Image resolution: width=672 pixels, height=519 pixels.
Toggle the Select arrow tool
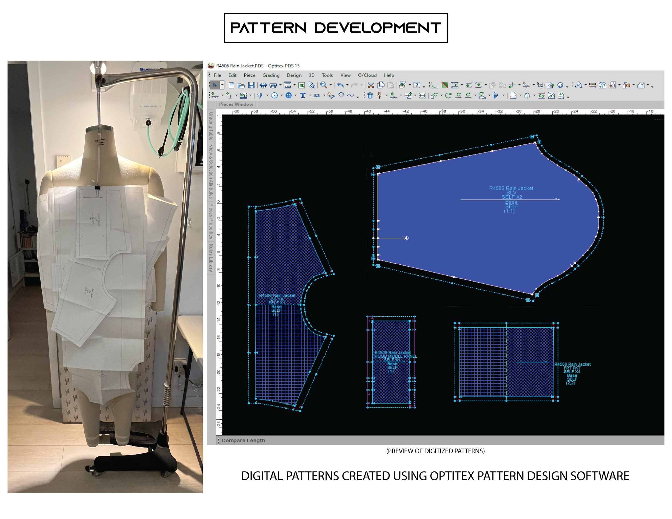coord(215,85)
